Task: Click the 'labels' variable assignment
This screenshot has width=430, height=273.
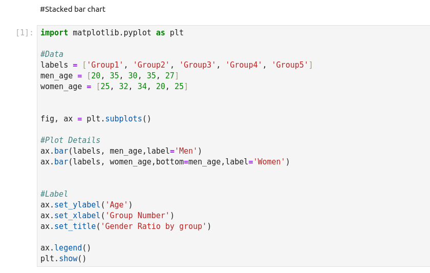Action: coord(54,65)
